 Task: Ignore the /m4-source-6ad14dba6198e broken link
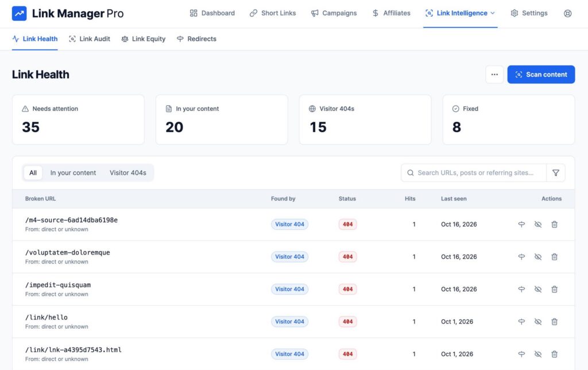click(x=537, y=225)
